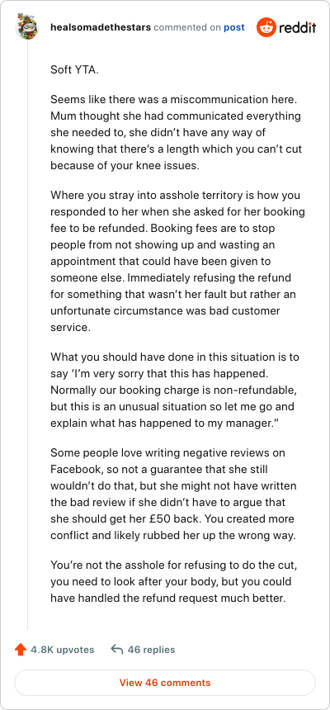Click paragraph beginning "Where you stray into"
330x710 pixels.
pyautogui.click(x=177, y=261)
